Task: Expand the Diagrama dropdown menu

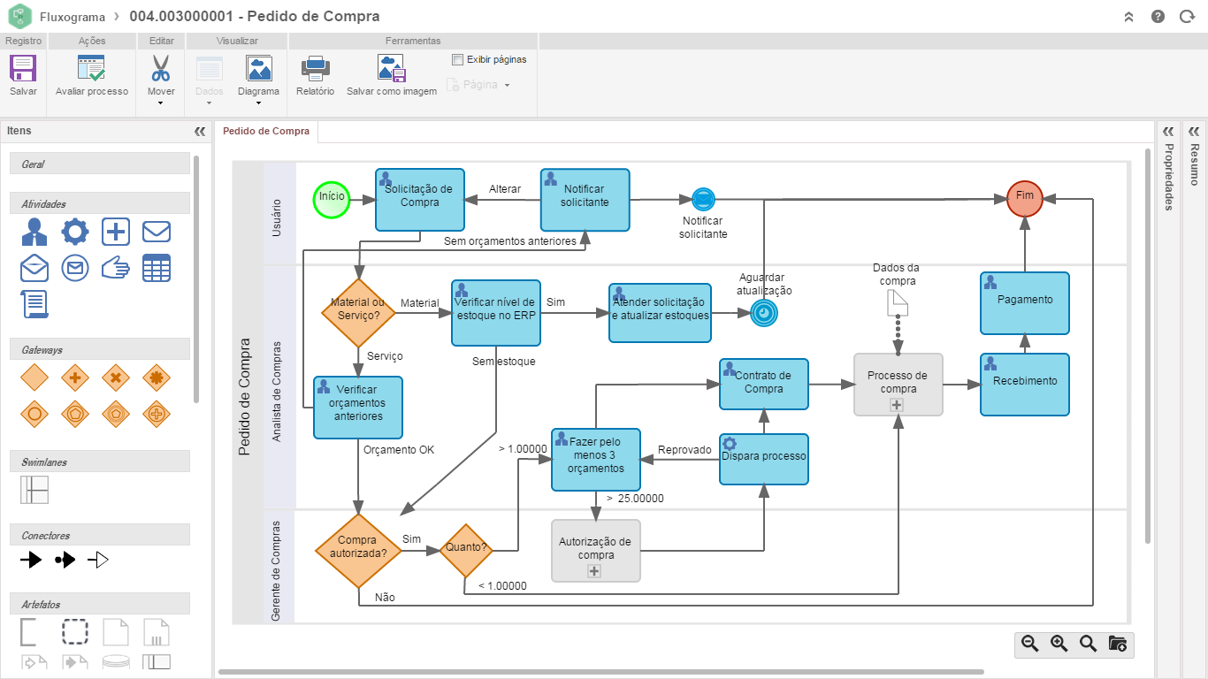Action: [x=258, y=103]
